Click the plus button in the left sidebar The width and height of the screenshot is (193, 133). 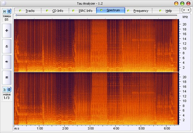7,31
